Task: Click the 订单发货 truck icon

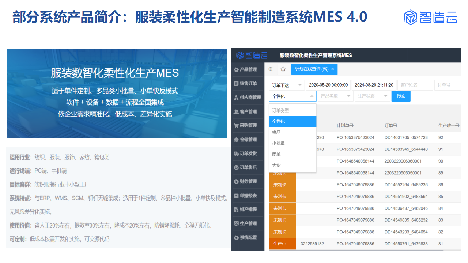Action: coord(236,153)
